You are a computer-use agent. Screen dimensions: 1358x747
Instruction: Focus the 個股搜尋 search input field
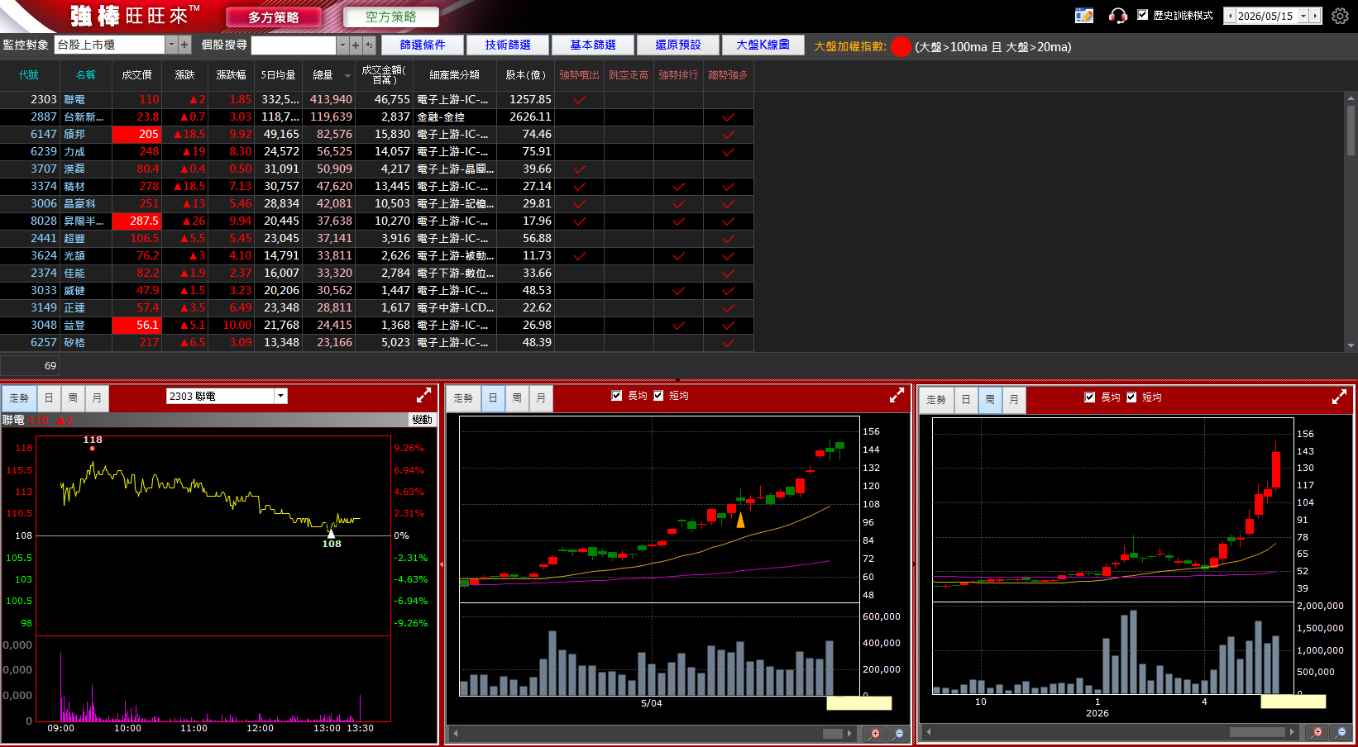294,45
